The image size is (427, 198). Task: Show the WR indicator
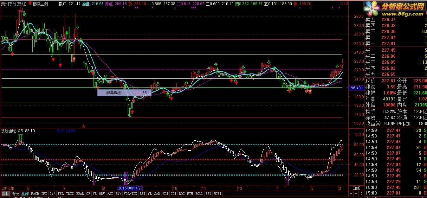[x=150, y=193]
